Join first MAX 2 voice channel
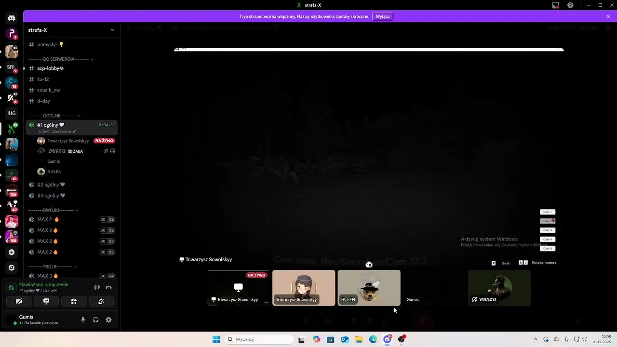The height and width of the screenshot is (347, 617). [x=71, y=219]
